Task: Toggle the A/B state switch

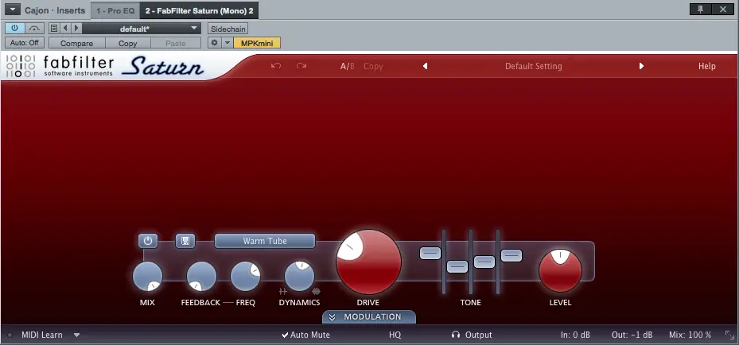Action: click(348, 66)
